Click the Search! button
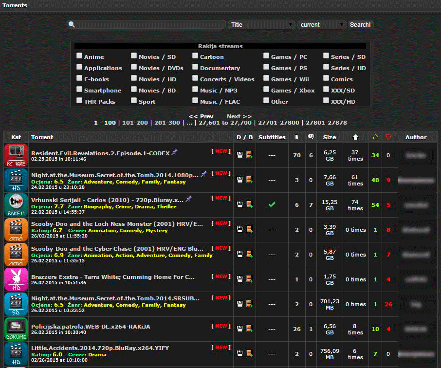Image resolution: width=441 pixels, height=368 pixels. coord(360,25)
